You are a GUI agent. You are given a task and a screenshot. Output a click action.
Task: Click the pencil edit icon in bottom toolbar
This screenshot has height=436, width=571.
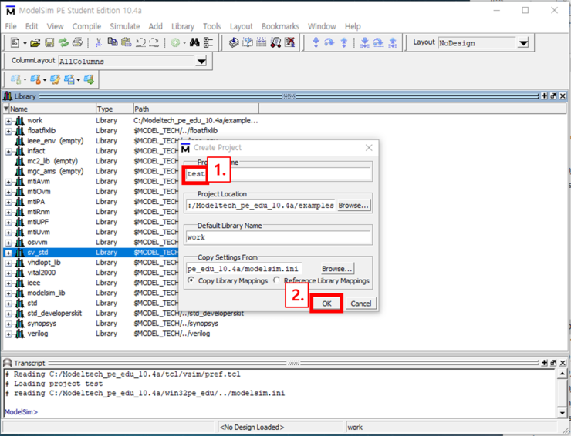tap(56, 79)
